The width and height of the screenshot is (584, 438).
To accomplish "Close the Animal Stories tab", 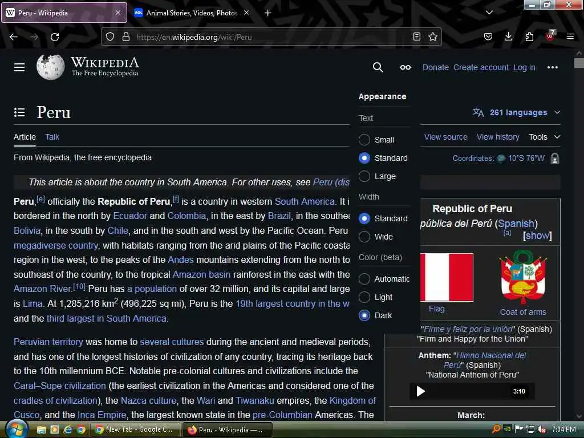I will (x=246, y=13).
